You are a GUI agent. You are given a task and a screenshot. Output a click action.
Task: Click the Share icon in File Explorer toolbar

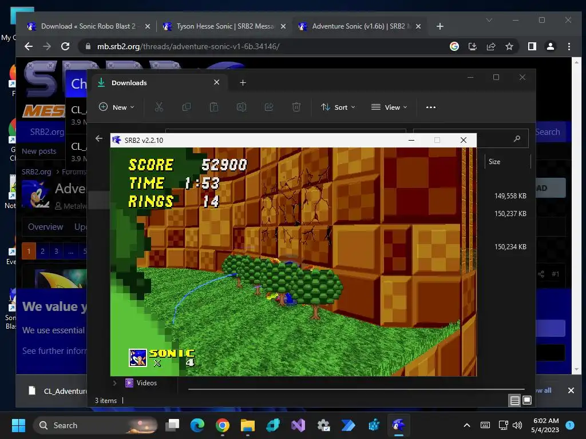269,107
